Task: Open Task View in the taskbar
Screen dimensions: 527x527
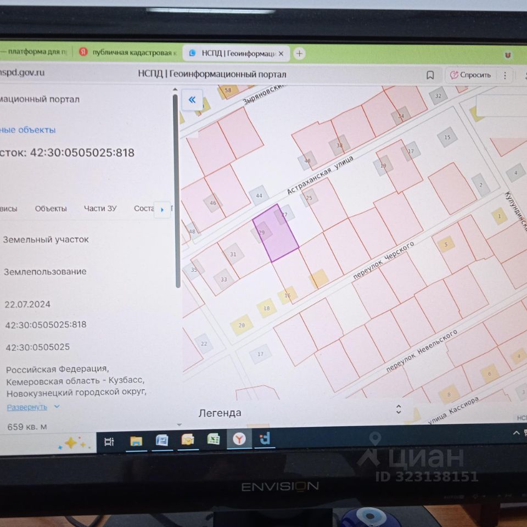Action: [x=109, y=441]
